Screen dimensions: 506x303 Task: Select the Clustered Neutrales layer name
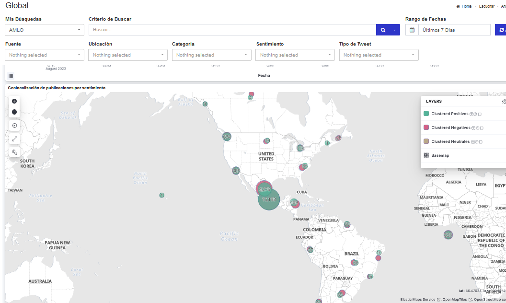tap(450, 141)
